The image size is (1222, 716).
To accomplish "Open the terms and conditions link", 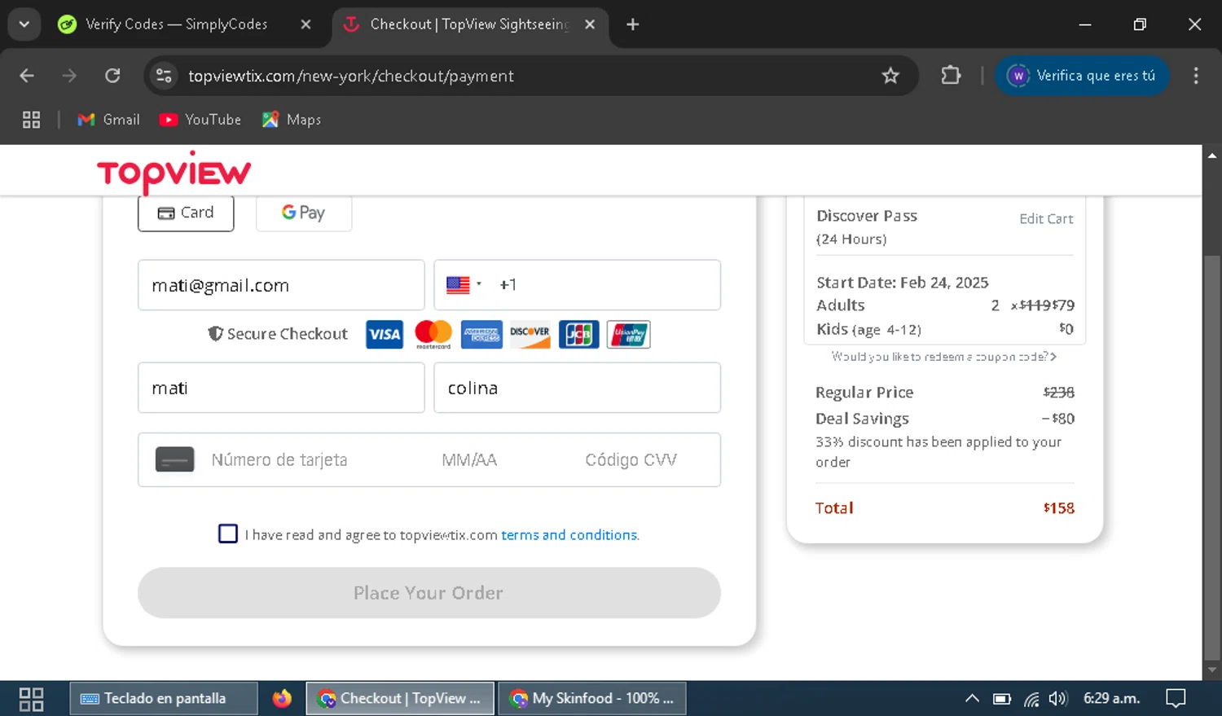I will [x=569, y=535].
